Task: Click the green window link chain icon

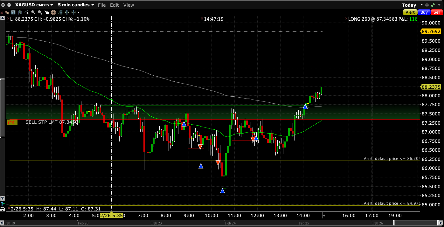Action: (433, 5)
